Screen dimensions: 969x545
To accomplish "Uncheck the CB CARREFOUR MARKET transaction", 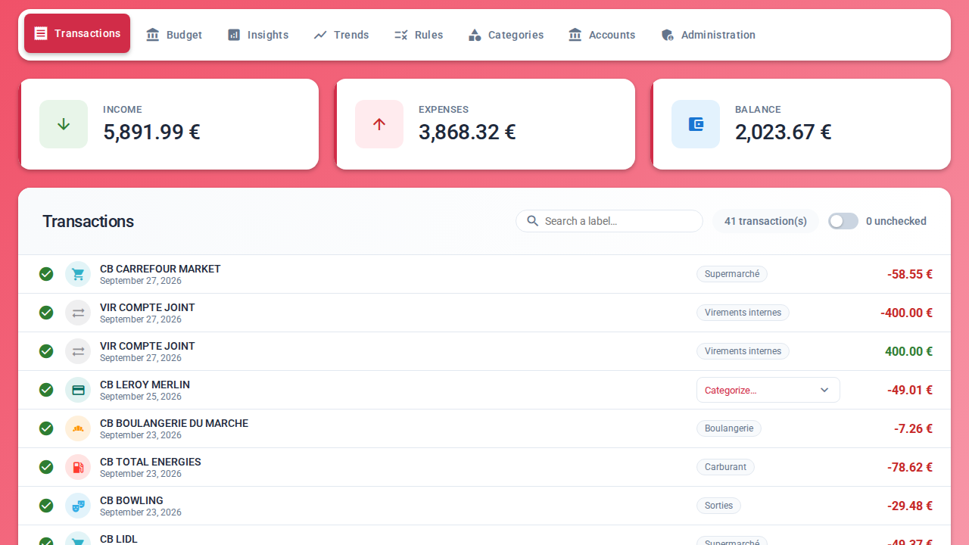I will (x=46, y=274).
